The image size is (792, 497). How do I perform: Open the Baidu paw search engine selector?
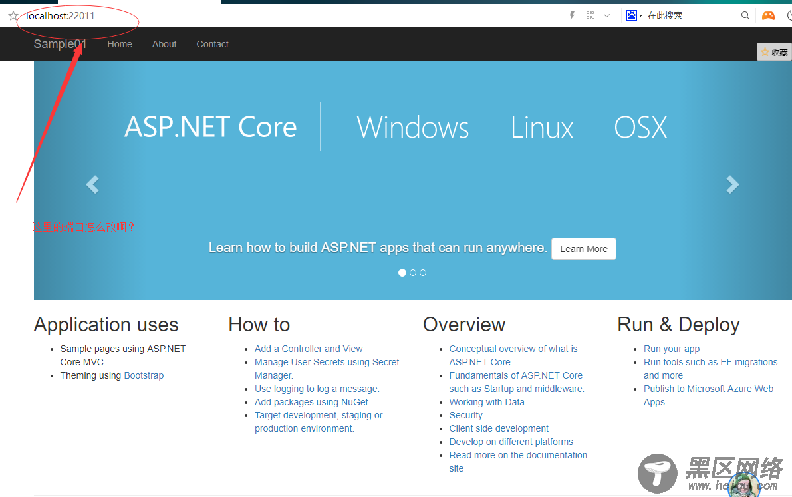click(x=634, y=16)
